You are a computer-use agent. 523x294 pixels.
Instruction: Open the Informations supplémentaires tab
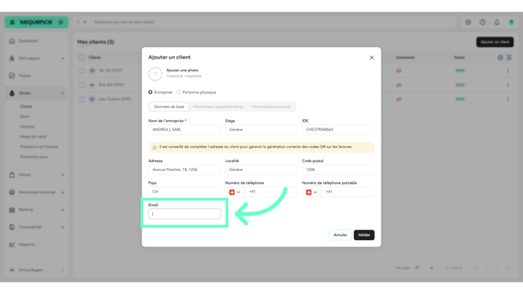[x=218, y=106]
